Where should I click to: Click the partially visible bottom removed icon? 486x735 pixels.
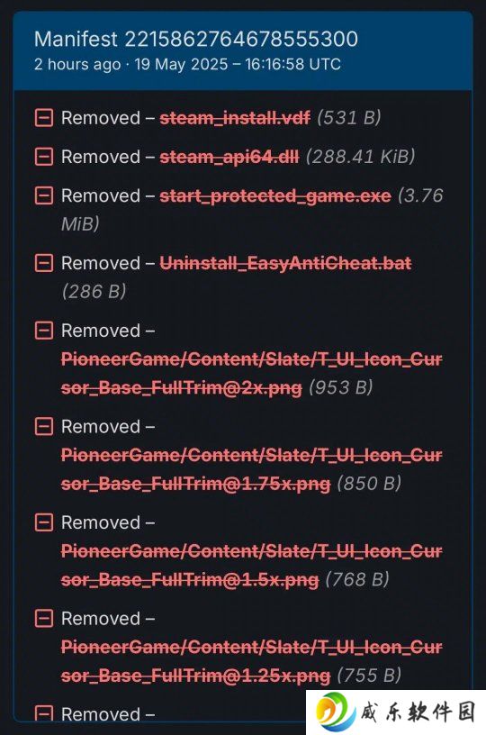[x=43, y=713]
